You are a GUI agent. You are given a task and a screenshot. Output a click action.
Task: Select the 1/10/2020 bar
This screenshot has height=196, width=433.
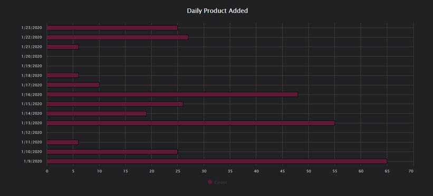pyautogui.click(x=112, y=152)
